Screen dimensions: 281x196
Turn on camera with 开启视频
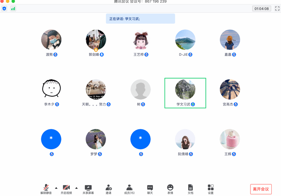66,189
